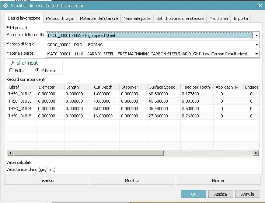Viewport: 265px width, 203px height.
Task: Click Cut Depth value 1.000000
Action: 102,94
